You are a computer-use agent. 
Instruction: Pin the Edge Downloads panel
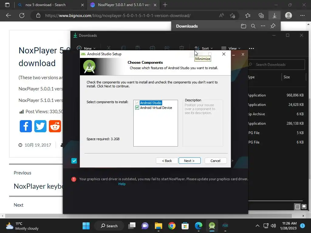click(x=273, y=26)
